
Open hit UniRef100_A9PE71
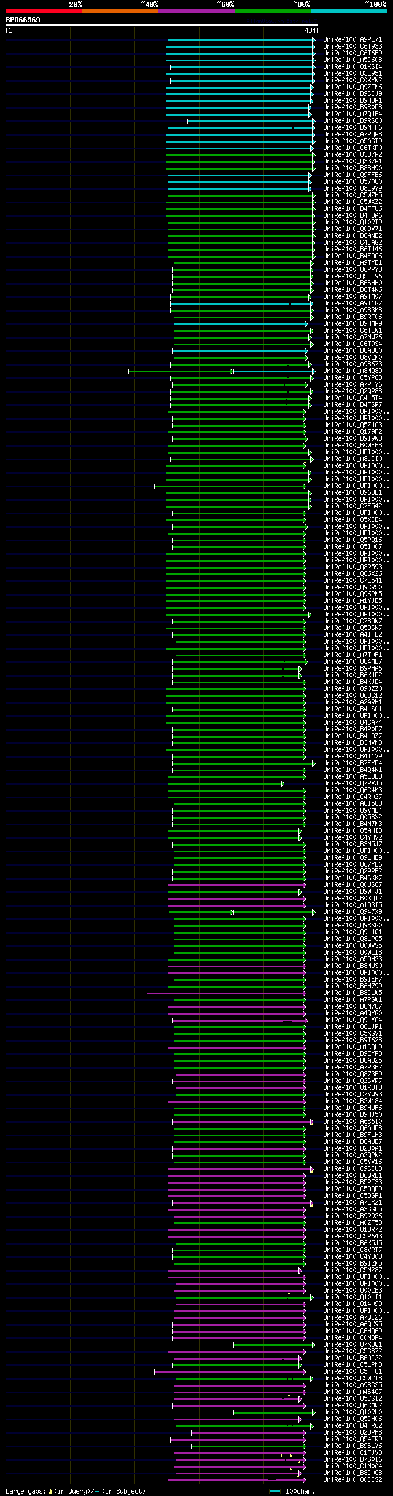352,39
